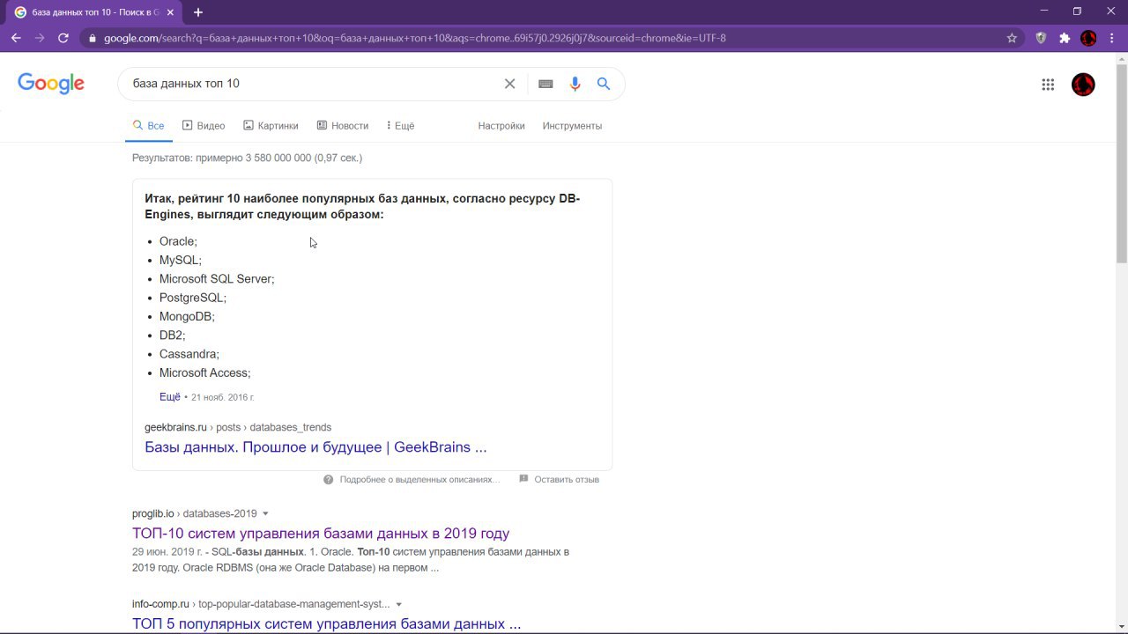
Task: Click the MongoDB list item
Action: [x=187, y=317]
